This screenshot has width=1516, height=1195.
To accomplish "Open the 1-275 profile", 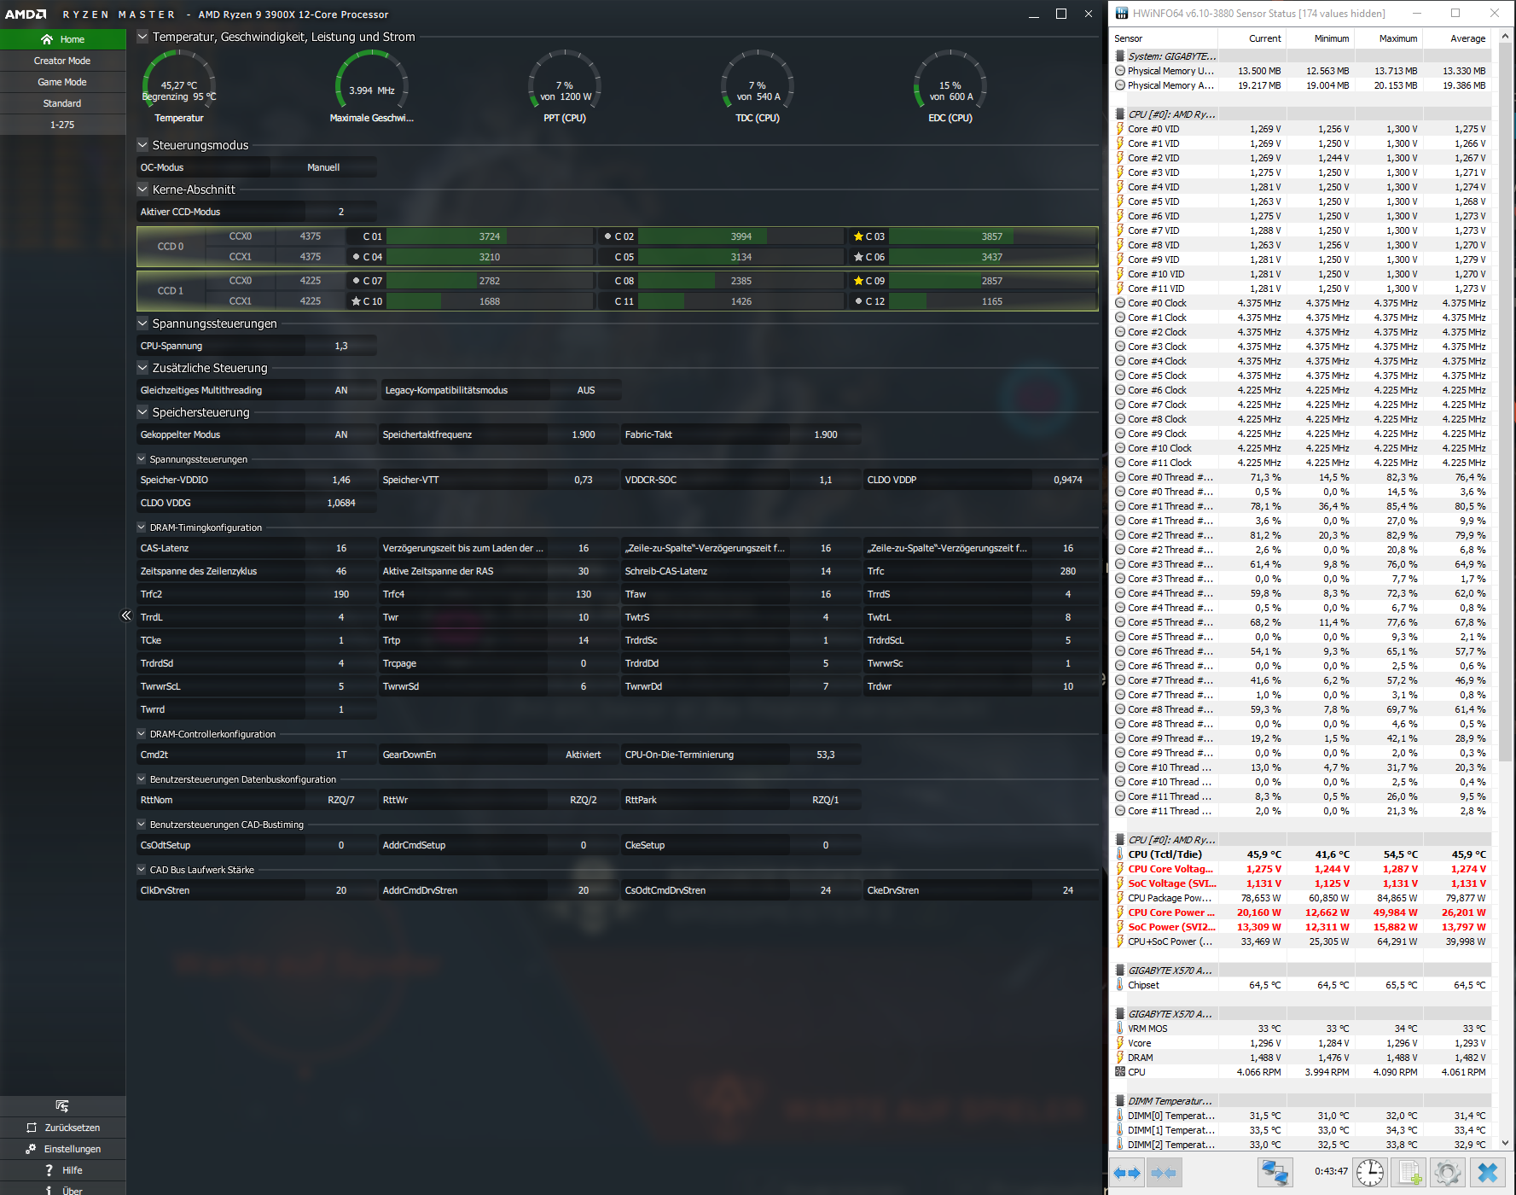I will 63,125.
